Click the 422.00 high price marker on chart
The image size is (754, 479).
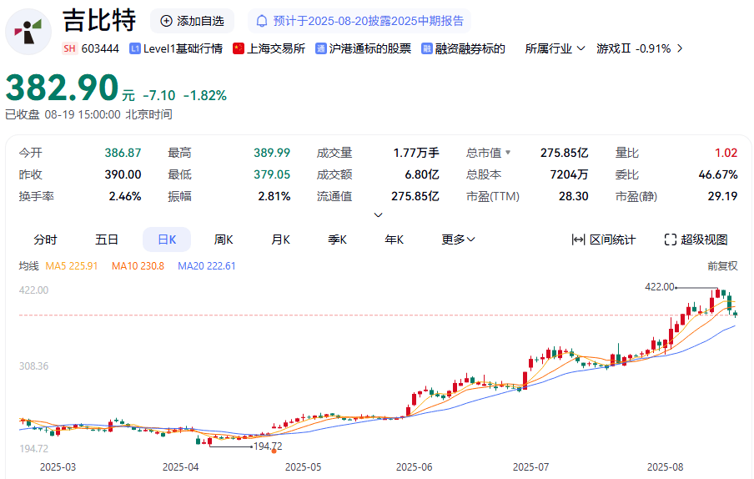(659, 287)
